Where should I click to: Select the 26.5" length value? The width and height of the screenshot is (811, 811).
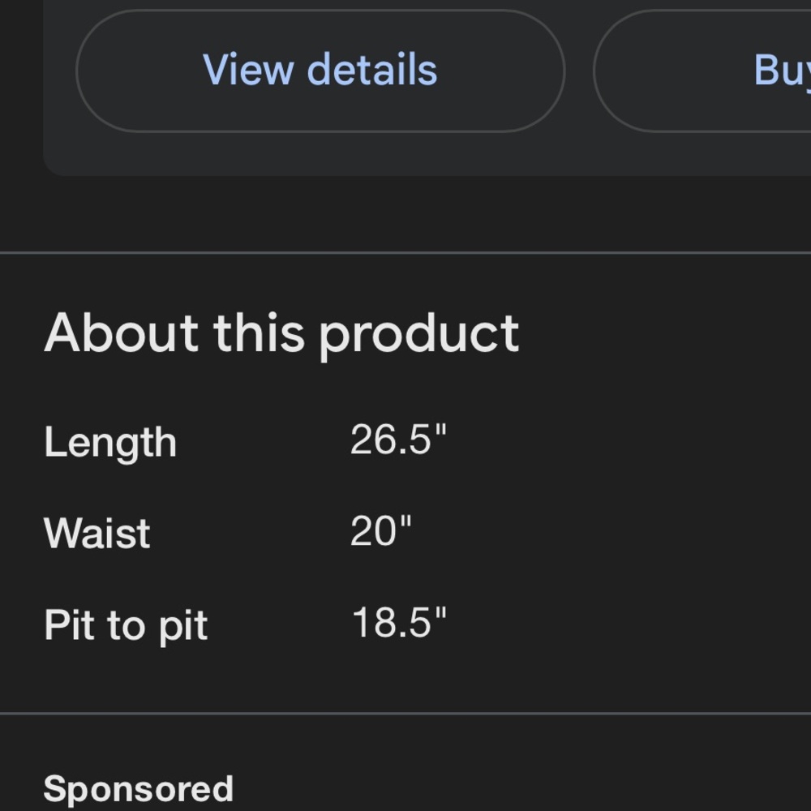pyautogui.click(x=397, y=440)
